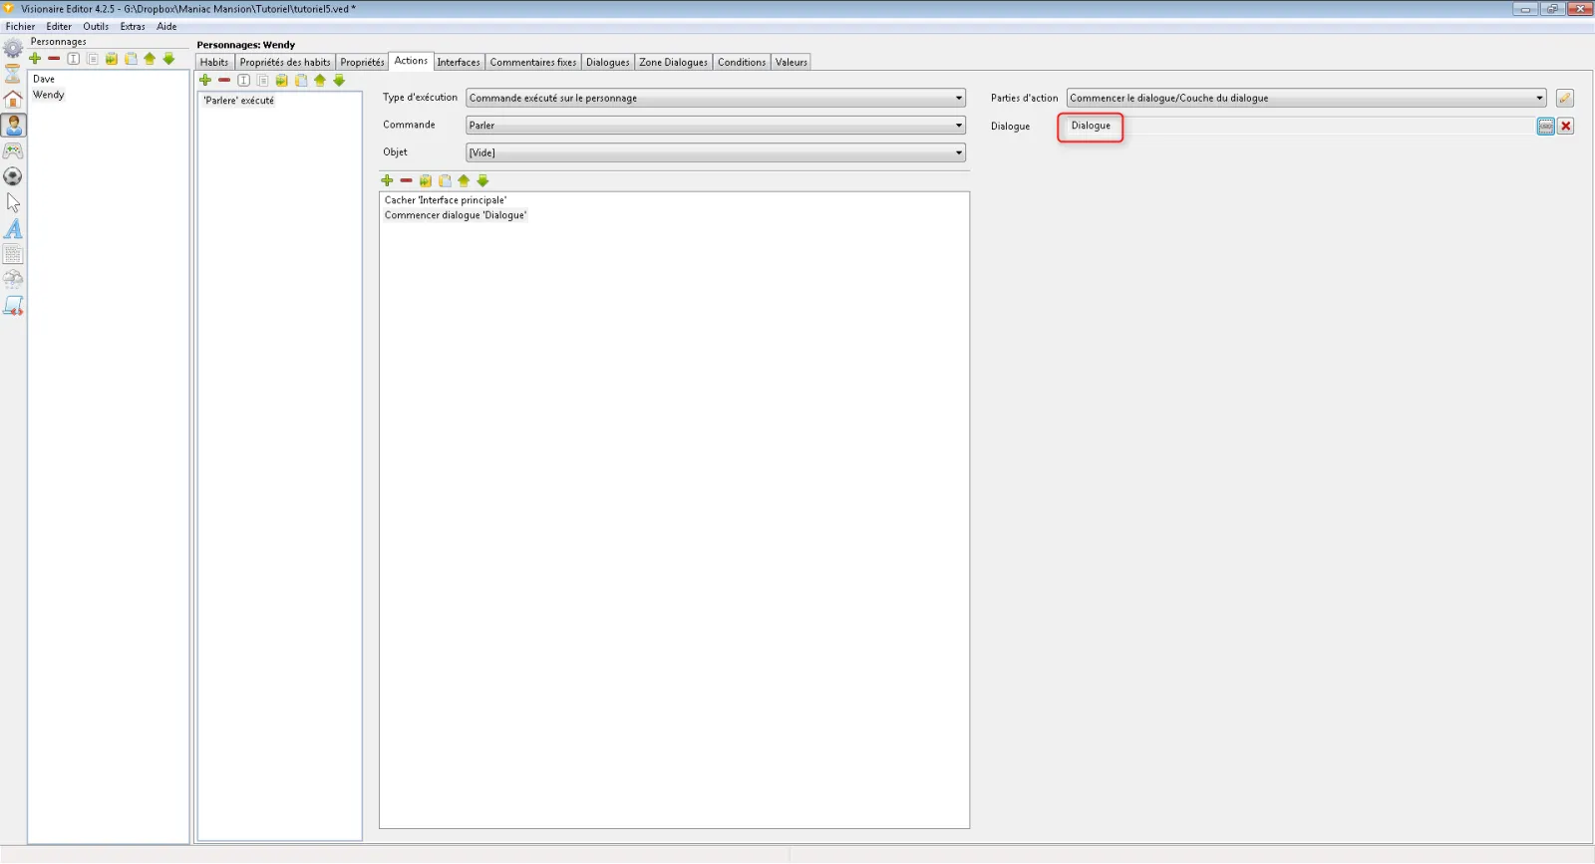Move the selected action part down
The width and height of the screenshot is (1595, 864).
483,180
